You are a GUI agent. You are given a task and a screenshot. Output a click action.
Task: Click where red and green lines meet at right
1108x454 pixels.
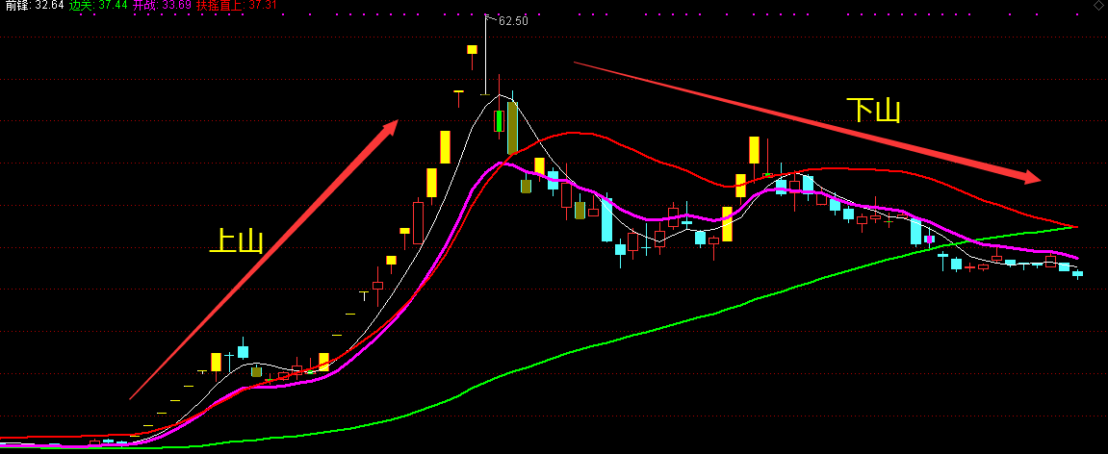[x=1073, y=227]
